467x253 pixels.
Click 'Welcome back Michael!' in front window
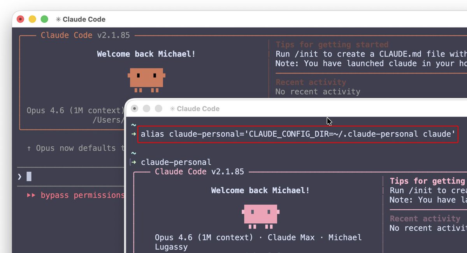(260, 190)
